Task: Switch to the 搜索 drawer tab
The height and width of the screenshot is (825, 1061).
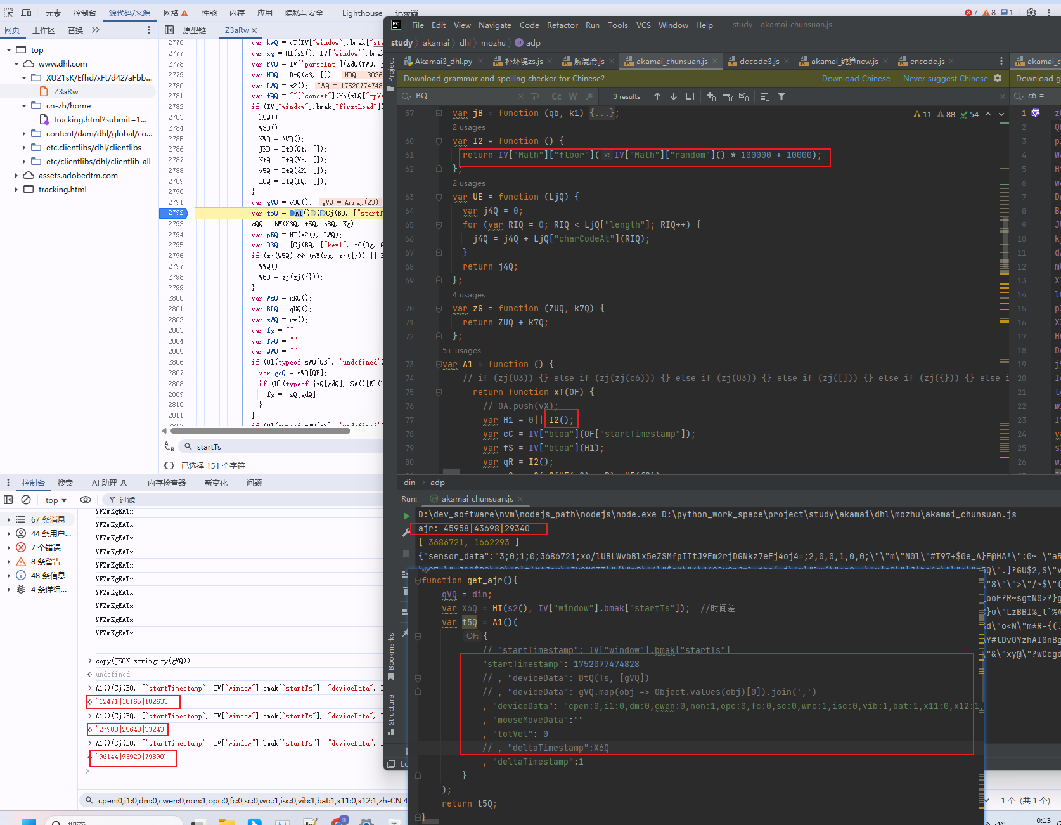Action: click(65, 483)
